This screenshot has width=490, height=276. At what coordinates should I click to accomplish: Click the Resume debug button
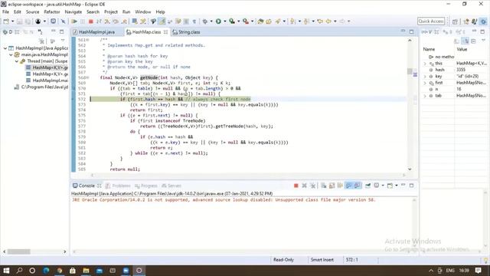point(74,21)
